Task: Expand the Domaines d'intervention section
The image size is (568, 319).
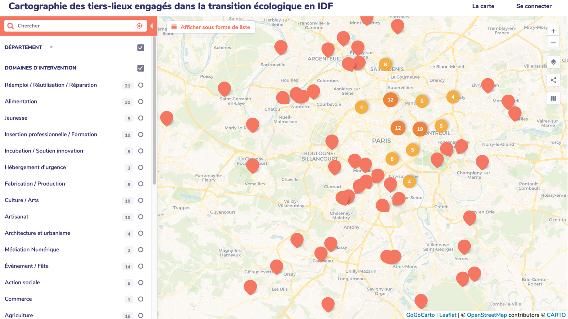Action: pyautogui.click(x=40, y=68)
